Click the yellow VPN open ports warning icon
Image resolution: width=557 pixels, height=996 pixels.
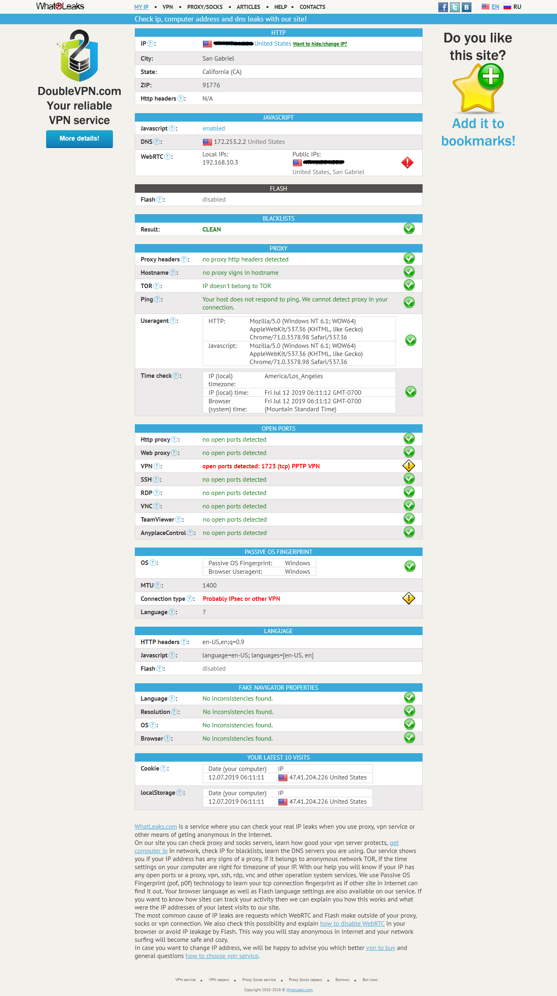(408, 465)
